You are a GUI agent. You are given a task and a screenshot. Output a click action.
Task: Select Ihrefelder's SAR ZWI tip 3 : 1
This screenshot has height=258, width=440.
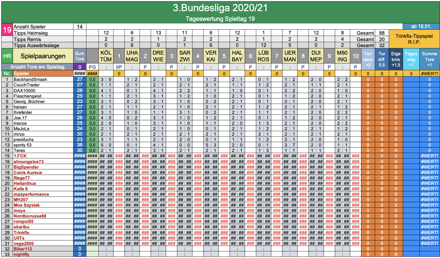tap(185, 112)
